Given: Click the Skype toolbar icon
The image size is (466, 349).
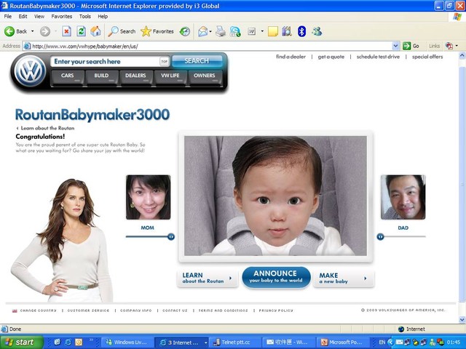Looking at the screenshot, I should point(235,31).
